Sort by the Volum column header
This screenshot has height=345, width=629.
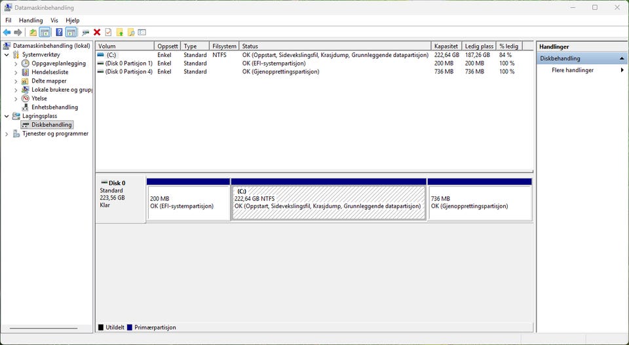click(124, 46)
